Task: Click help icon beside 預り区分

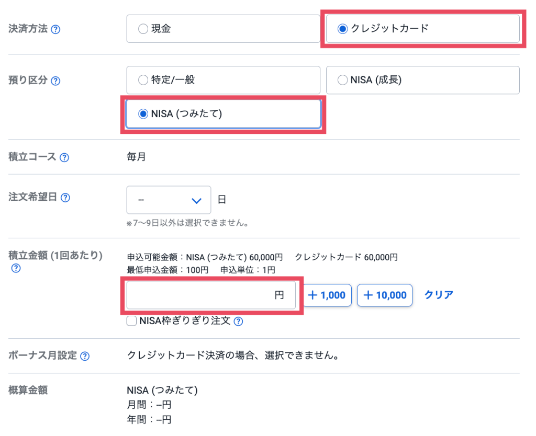Action: tap(55, 81)
